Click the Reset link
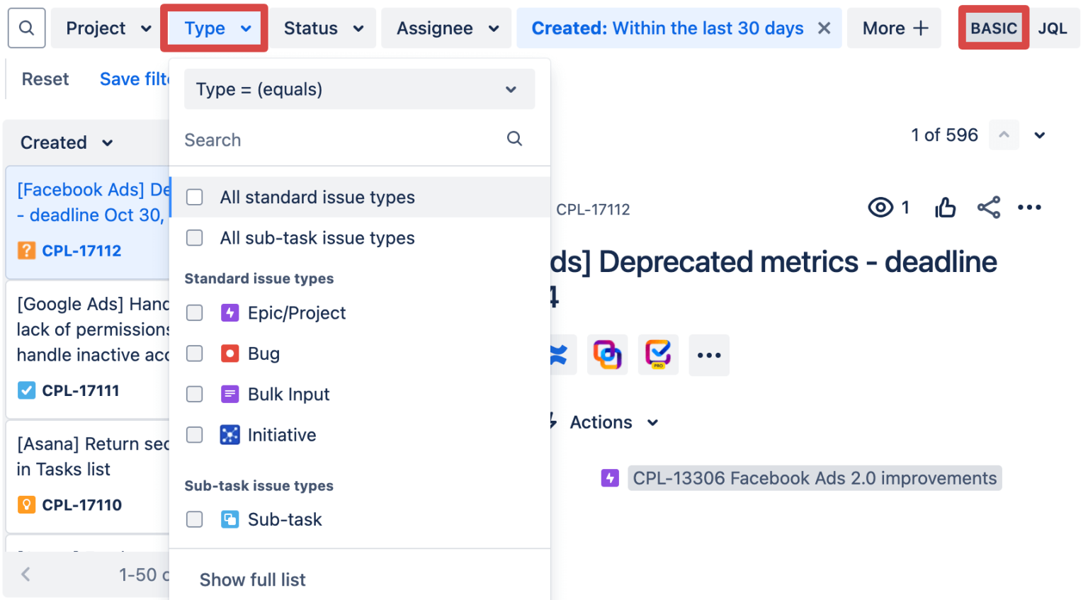Screen dimensions: 1088x600 point(45,79)
